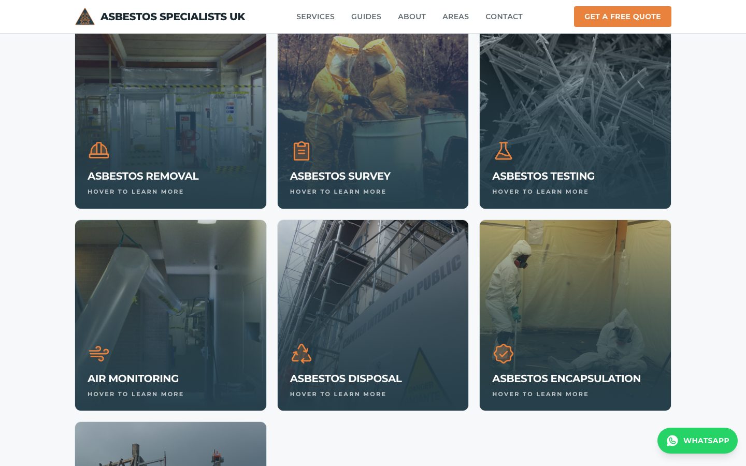Image resolution: width=746 pixels, height=466 pixels.
Task: Open the Asbestos Survey heading link
Action: [x=340, y=176]
